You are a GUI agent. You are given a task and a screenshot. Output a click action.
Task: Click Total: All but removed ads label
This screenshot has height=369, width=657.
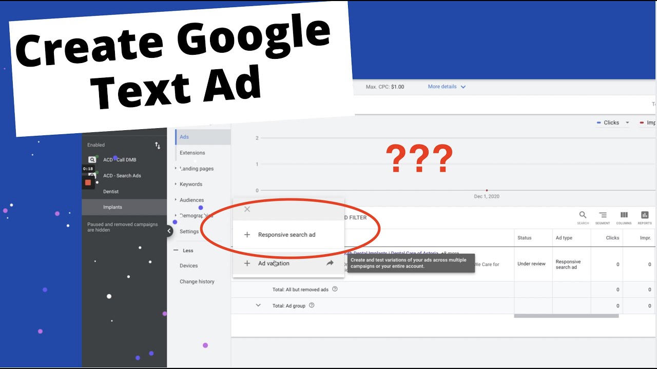click(300, 290)
